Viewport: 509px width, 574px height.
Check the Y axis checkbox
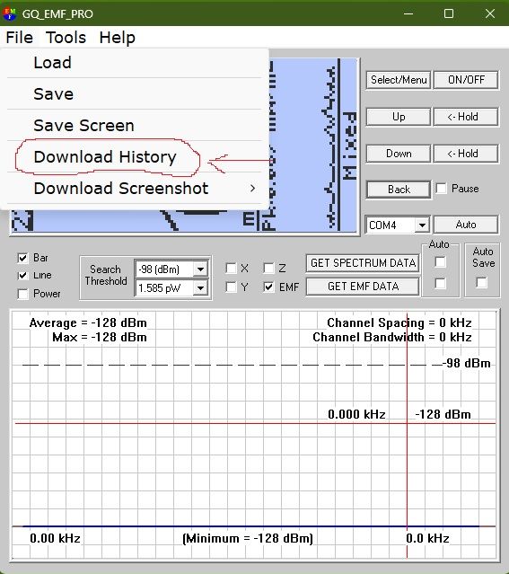click(232, 287)
